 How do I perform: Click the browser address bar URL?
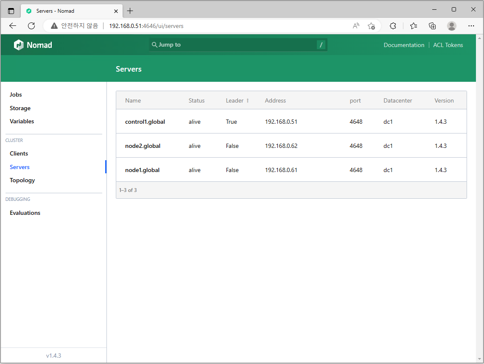point(146,26)
